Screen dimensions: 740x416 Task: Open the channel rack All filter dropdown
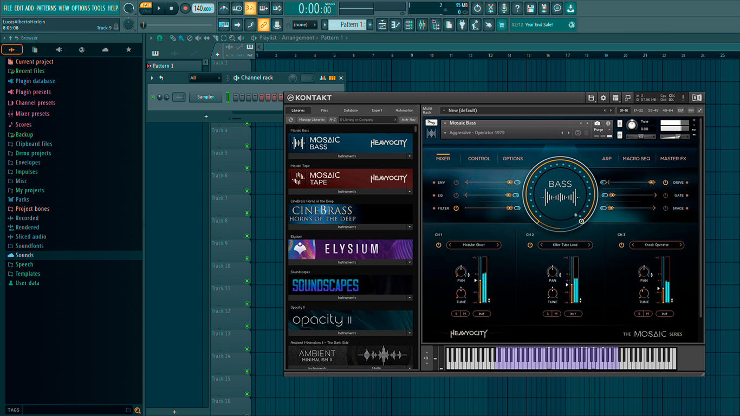point(205,78)
